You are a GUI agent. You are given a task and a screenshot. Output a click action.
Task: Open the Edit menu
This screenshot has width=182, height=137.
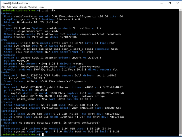(9, 7)
